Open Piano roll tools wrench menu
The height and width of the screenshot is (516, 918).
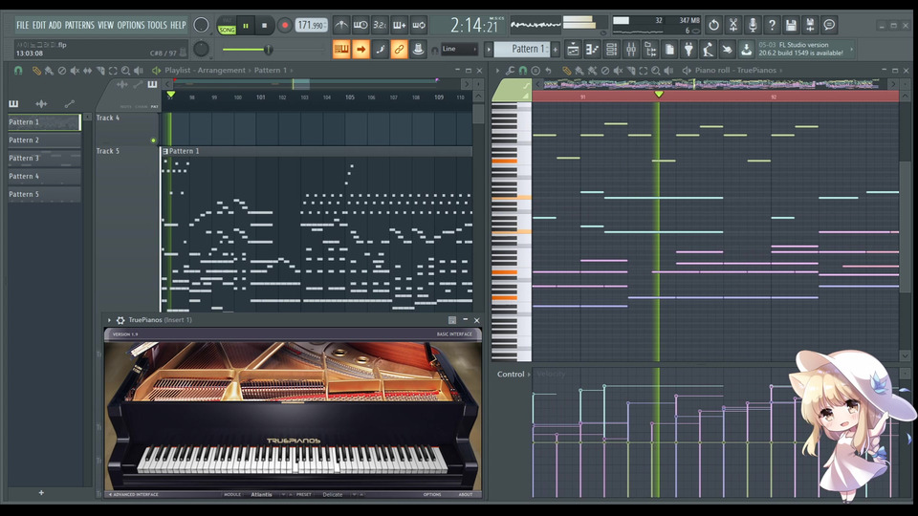point(510,71)
